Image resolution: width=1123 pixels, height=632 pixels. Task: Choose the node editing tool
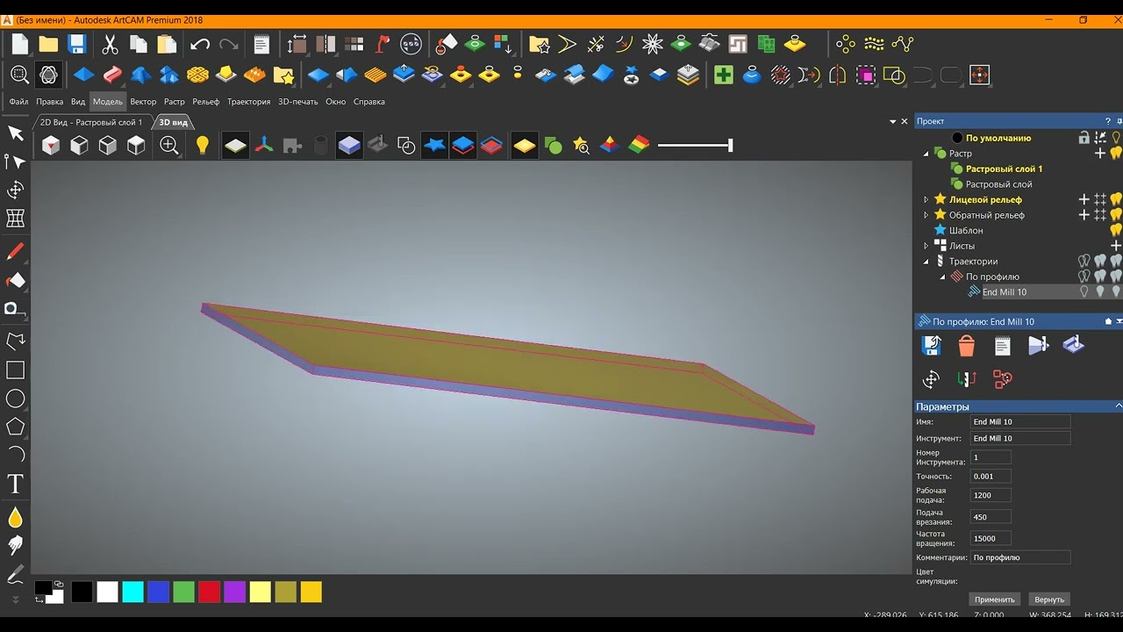[15, 162]
